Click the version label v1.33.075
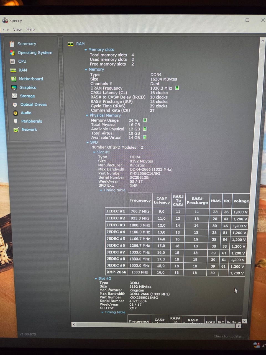The image size is (266, 355). tap(28, 334)
